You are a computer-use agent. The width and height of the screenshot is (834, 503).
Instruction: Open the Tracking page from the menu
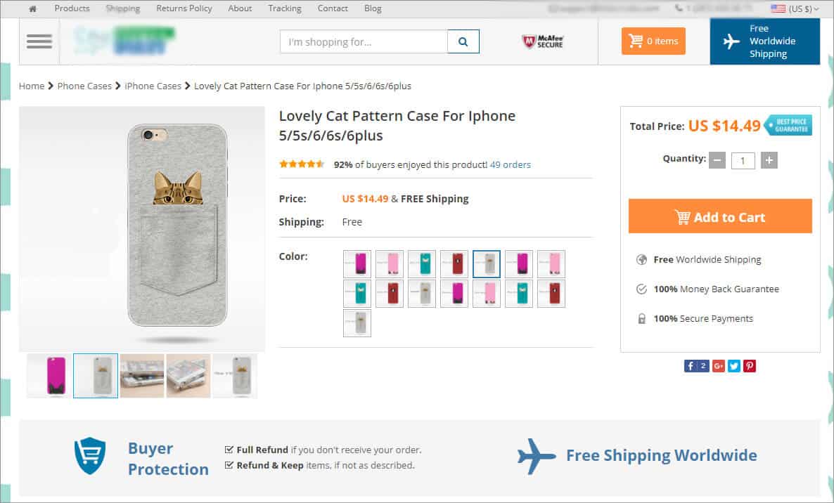[284, 8]
